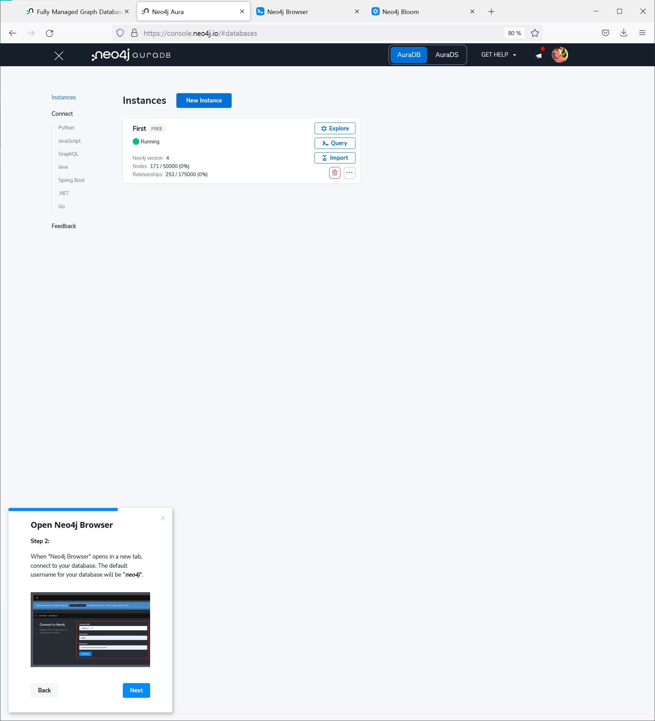The height and width of the screenshot is (721, 655).
Task: Bookmark this page with star icon
Action: point(535,33)
